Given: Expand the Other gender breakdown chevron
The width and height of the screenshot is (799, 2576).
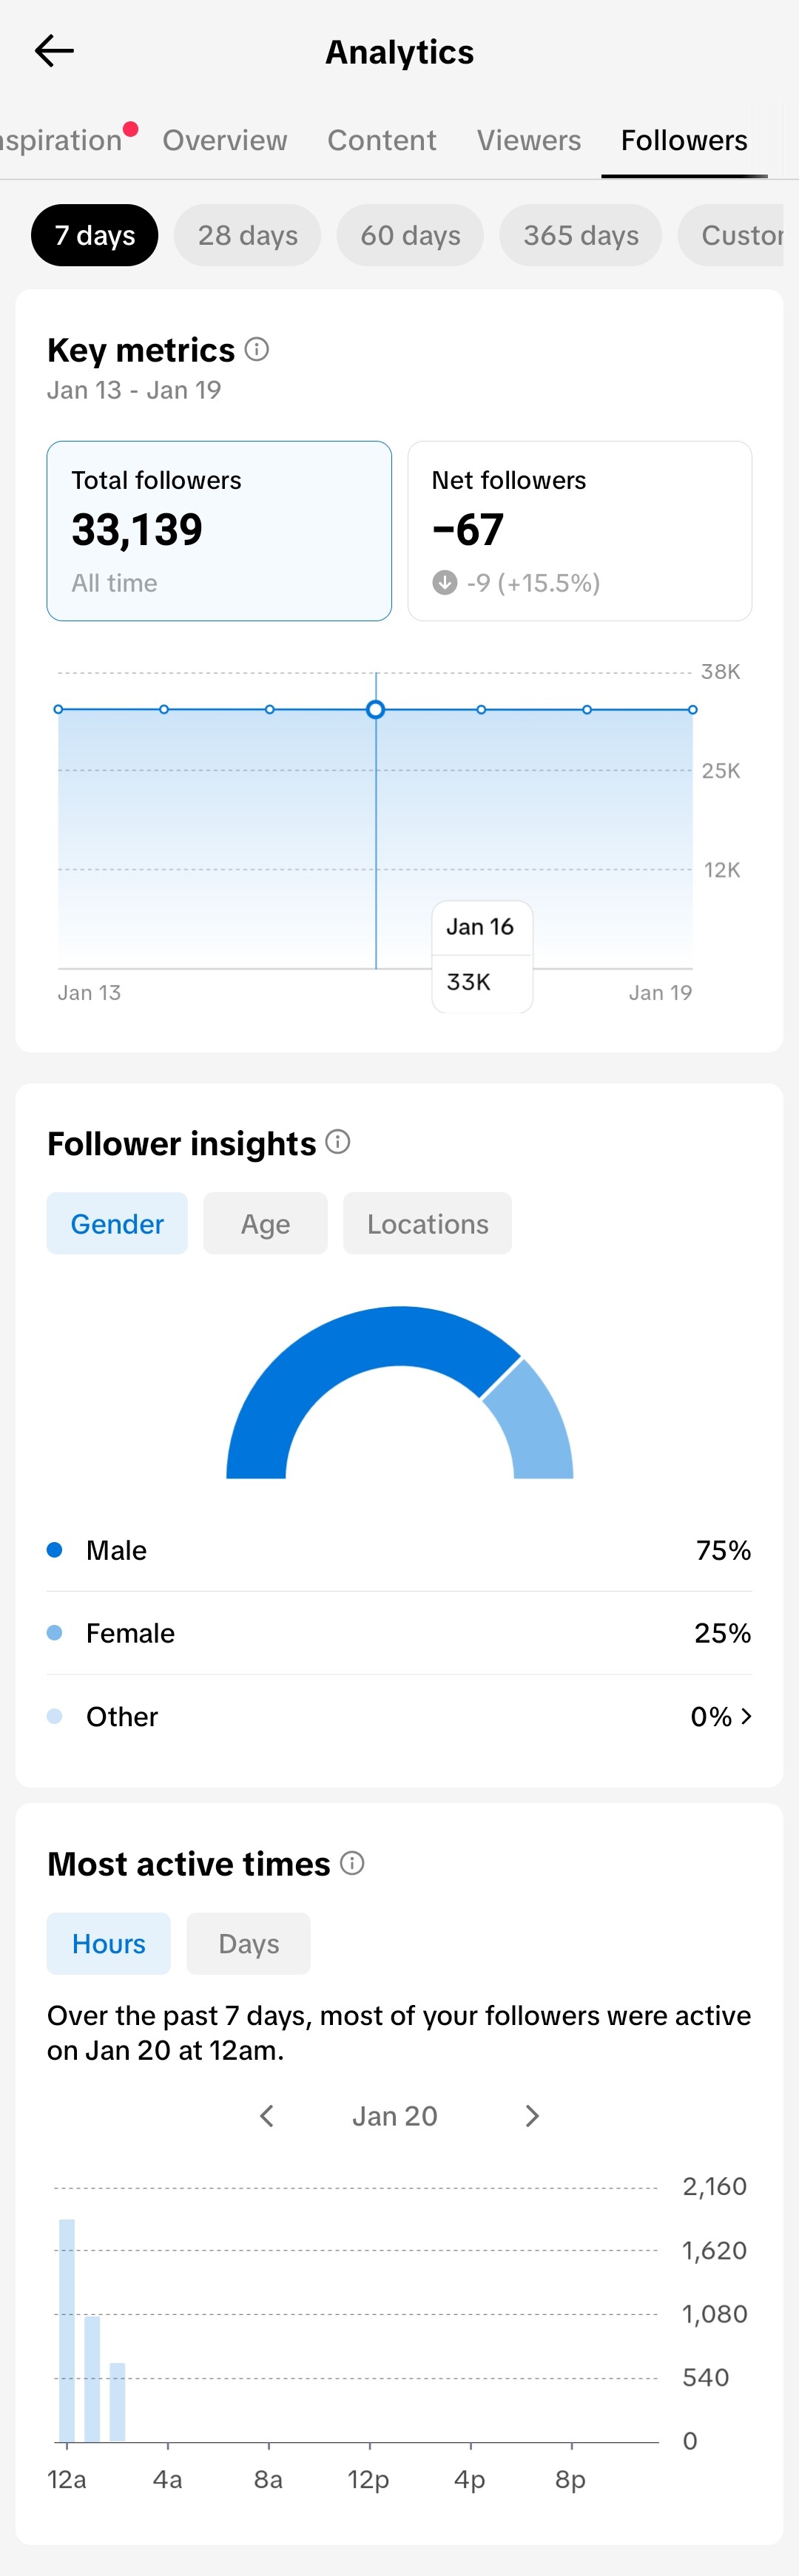Looking at the screenshot, I should tap(746, 1716).
